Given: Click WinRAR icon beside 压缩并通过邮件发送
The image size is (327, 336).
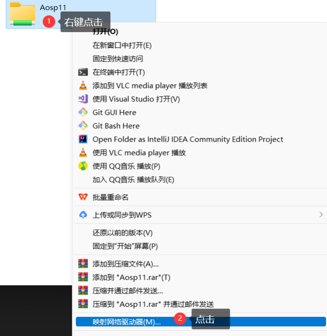Looking at the screenshot, I should [83, 291].
